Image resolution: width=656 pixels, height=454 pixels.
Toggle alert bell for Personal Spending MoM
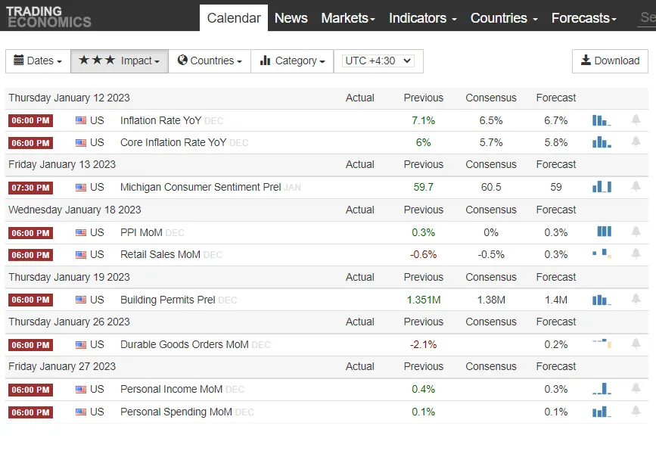(x=636, y=411)
